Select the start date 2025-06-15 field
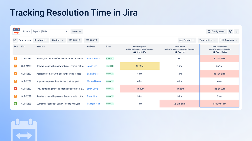The height and width of the screenshot is (141, 252). 74,40
